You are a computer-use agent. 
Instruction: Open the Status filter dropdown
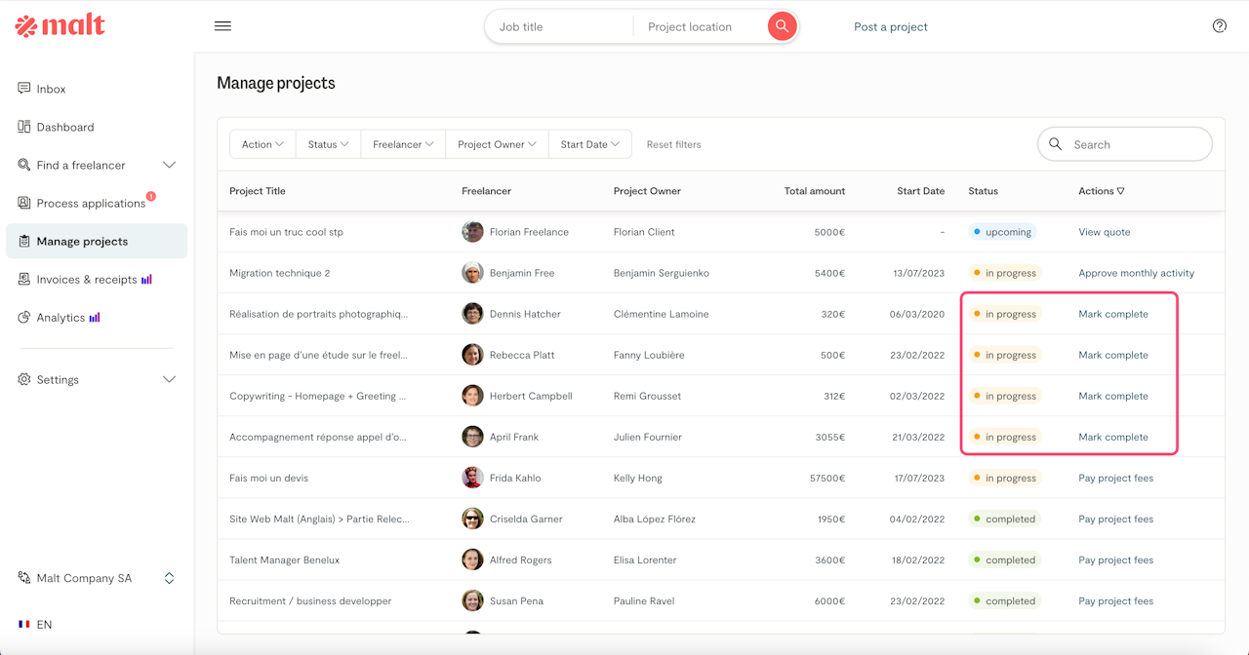pyautogui.click(x=328, y=144)
